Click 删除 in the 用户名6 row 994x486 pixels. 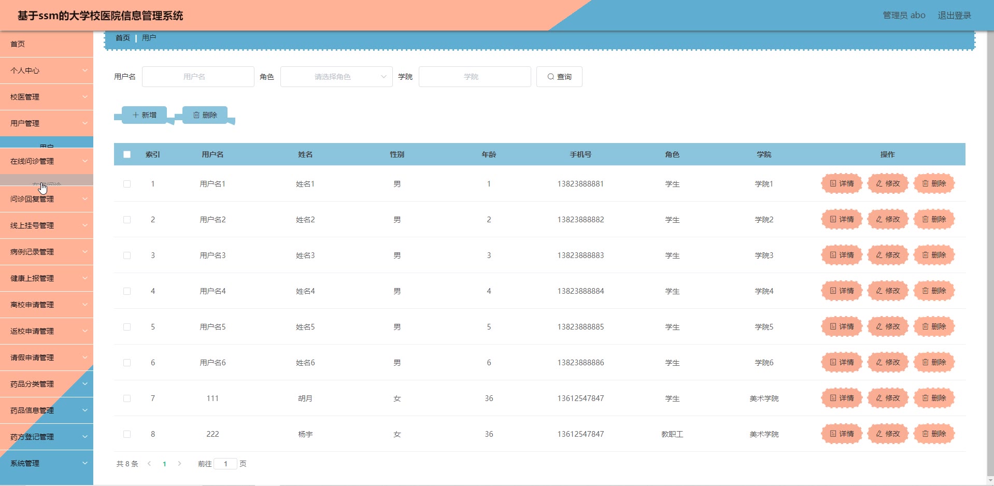(x=934, y=362)
